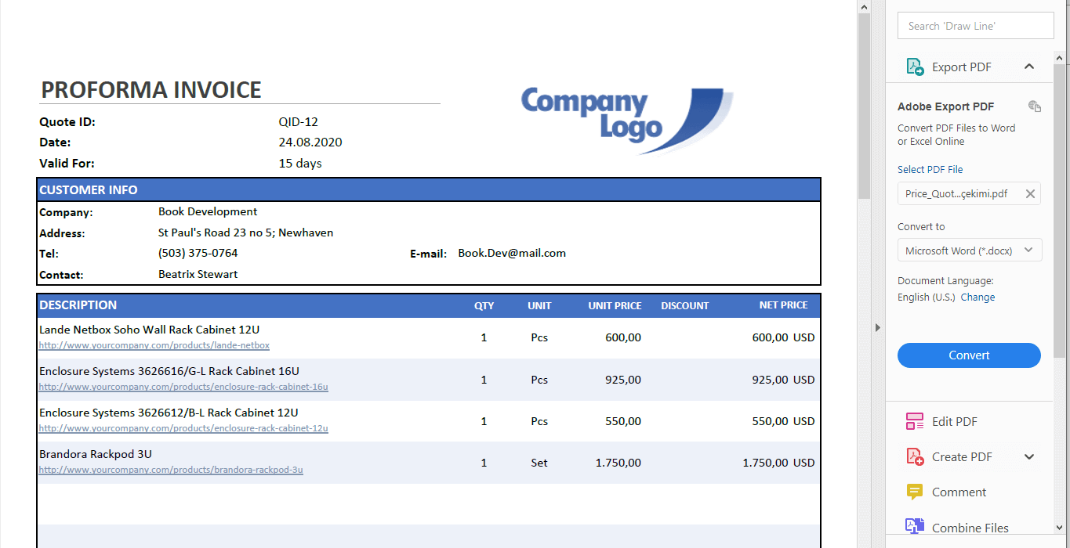Viewport: 1070px width, 548px height.
Task: Click the Export PDF green plus icon
Action: (914, 67)
